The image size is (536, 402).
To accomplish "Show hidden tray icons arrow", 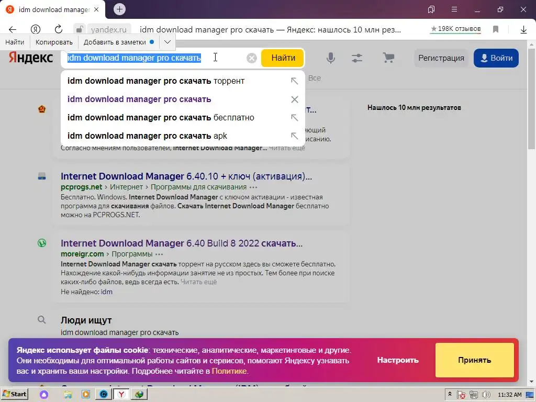I will (x=450, y=395).
